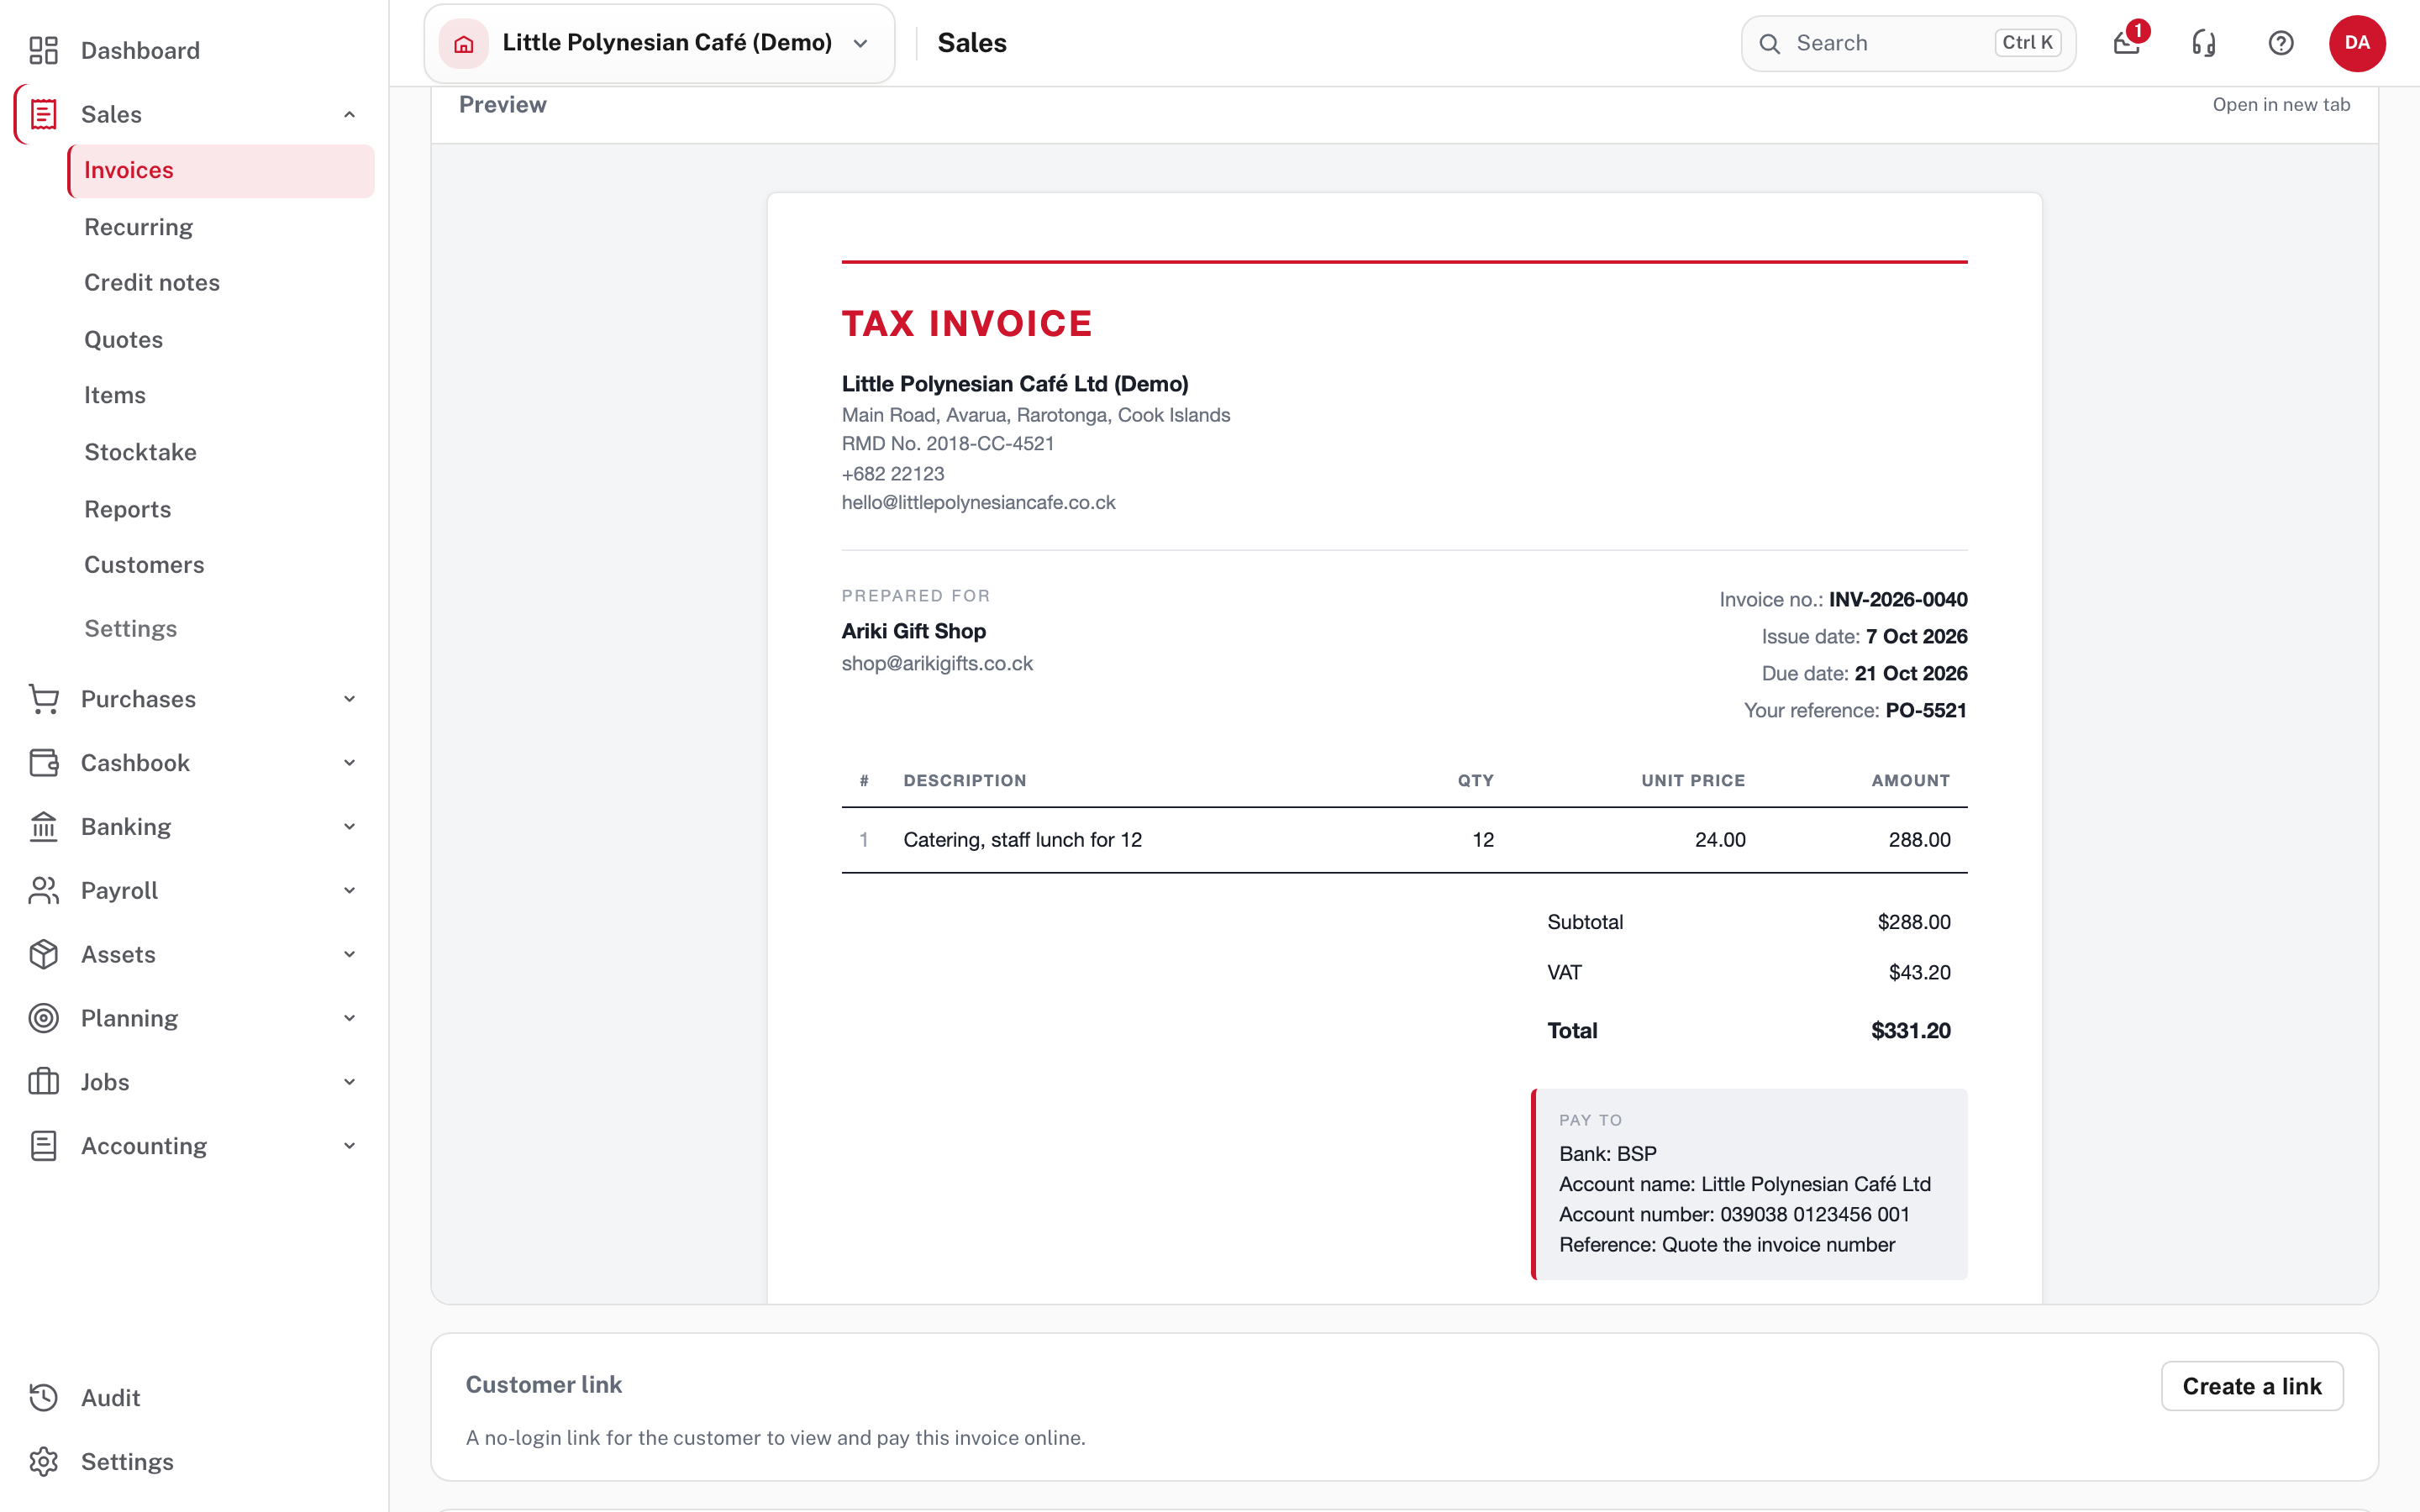The width and height of the screenshot is (2420, 1512).
Task: Click the Sales receipt icon in the sidebar
Action: tap(43, 114)
